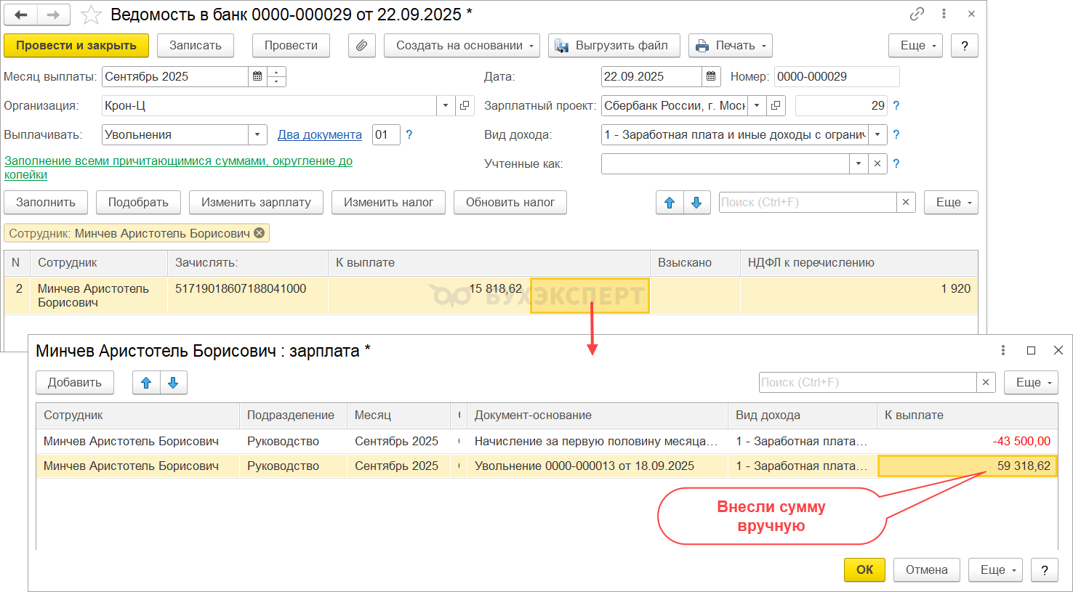Navigate back with left arrow
The width and height of the screenshot is (1073, 592).
coord(21,15)
